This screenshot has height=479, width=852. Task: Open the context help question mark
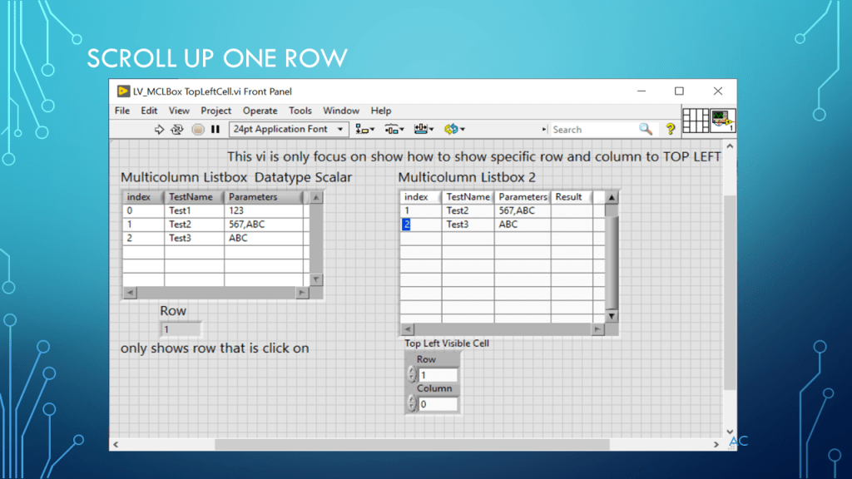tap(670, 130)
